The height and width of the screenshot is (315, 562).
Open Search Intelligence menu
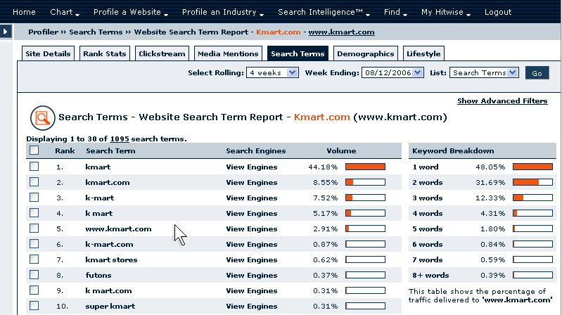pos(324,12)
